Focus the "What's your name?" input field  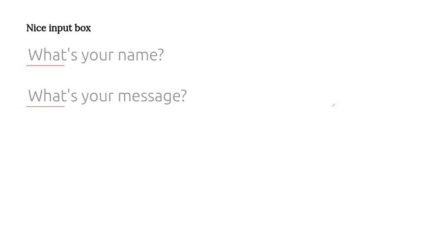click(x=181, y=55)
